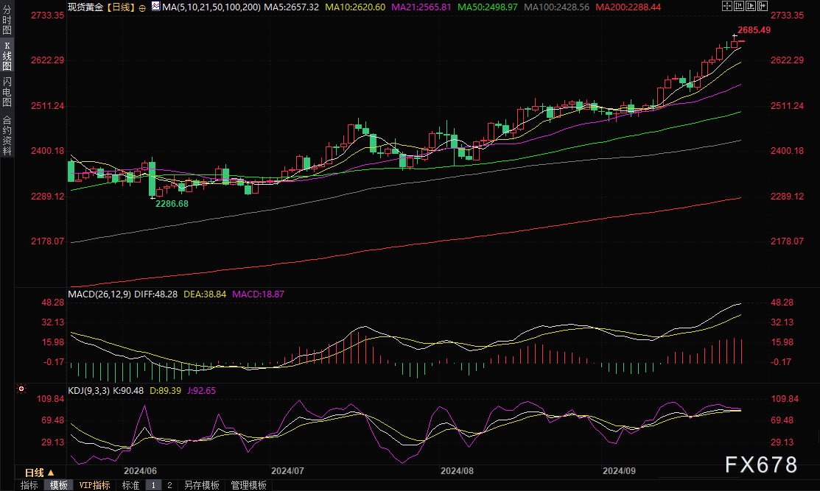Switch to the 指标 bottom tab
This screenshot has height=491, width=820.
[x=29, y=485]
